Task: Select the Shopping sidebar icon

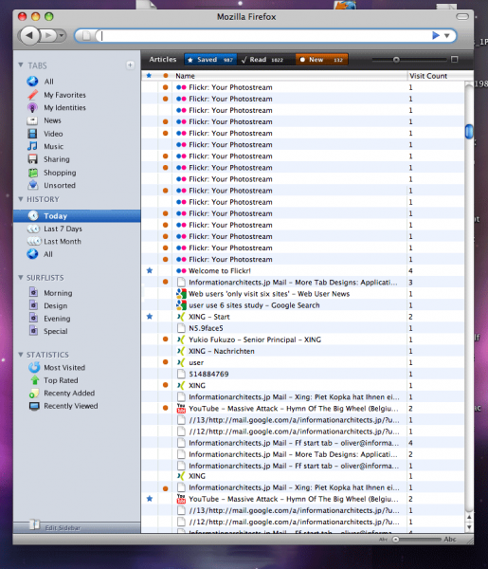Action: pyautogui.click(x=33, y=173)
